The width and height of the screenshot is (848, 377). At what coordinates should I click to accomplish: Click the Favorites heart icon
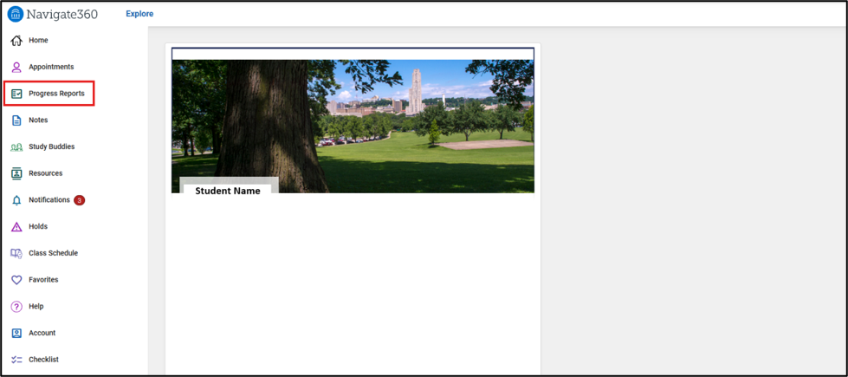tap(16, 280)
